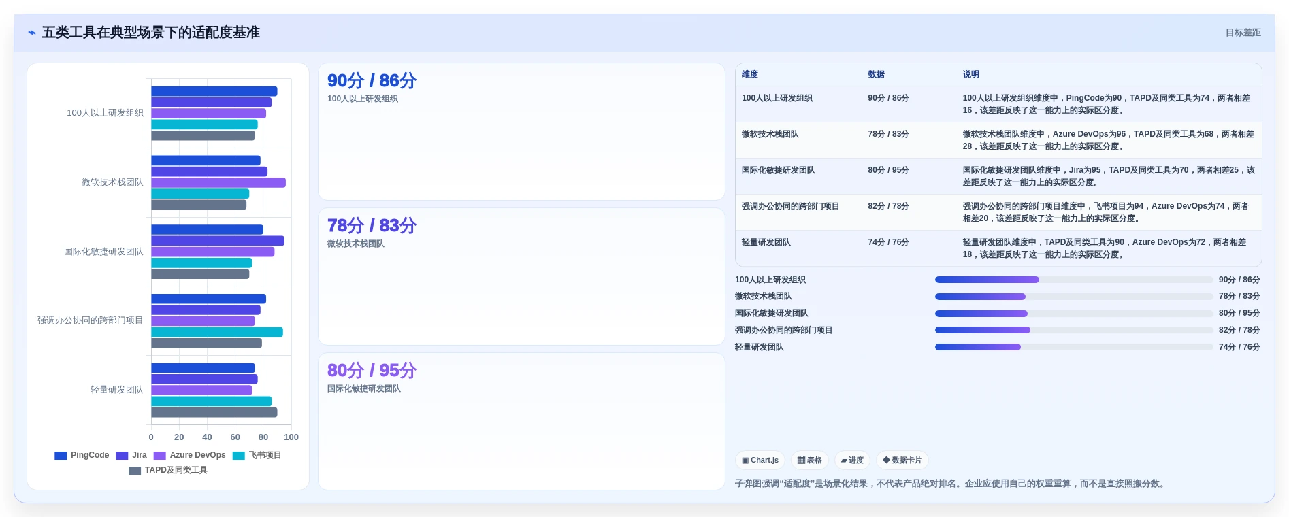This screenshot has width=1289, height=517.
Task: Click the 维度 column header
Action: [750, 75]
